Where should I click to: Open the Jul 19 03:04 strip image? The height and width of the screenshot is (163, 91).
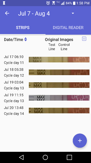point(59,85)
